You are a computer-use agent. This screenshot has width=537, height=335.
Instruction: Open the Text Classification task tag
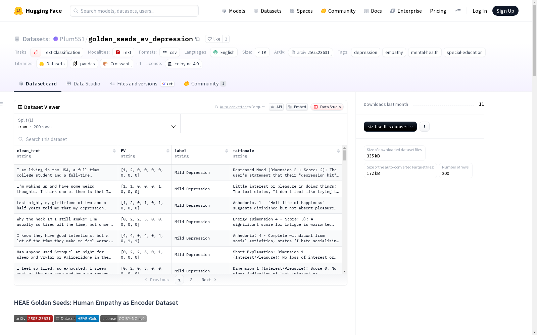point(57,52)
